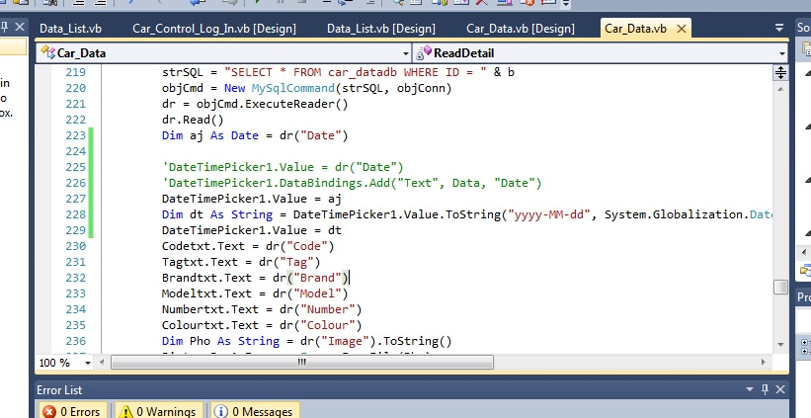Select the active Car_Data.vb code tab
The height and width of the screenshot is (418, 811).
pyautogui.click(x=636, y=29)
